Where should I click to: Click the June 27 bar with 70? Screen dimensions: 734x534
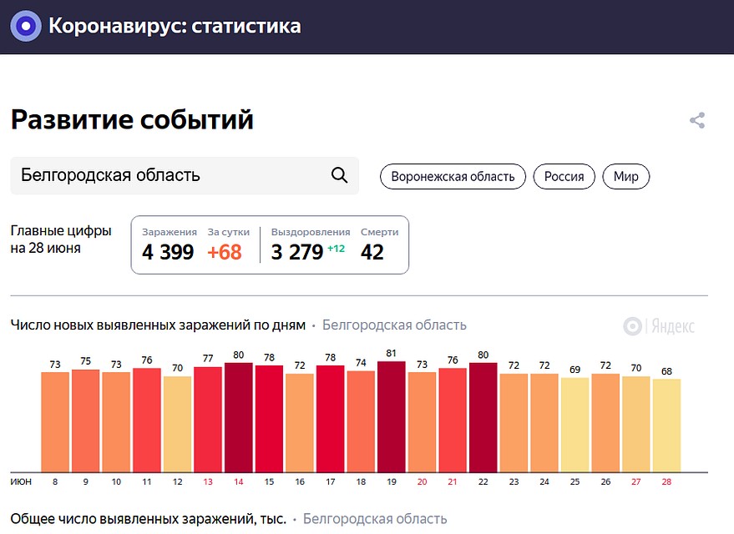pos(636,424)
